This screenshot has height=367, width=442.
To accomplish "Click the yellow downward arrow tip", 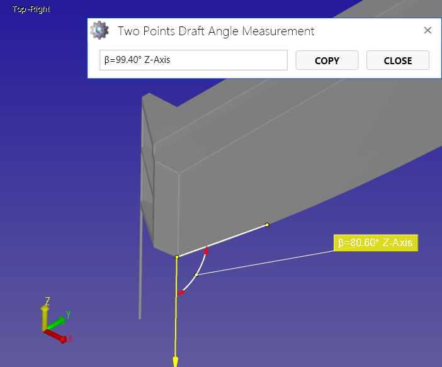I will point(176,361).
